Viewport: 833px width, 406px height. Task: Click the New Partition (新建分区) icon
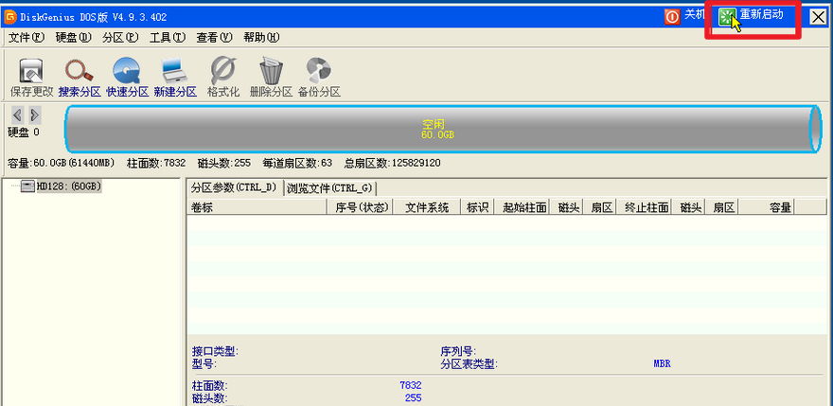(175, 71)
